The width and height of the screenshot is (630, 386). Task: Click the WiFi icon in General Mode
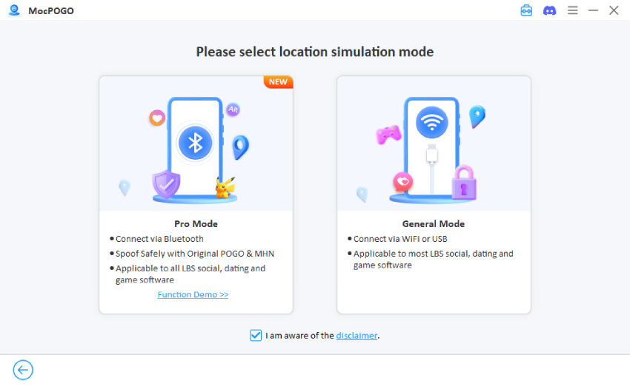click(432, 121)
